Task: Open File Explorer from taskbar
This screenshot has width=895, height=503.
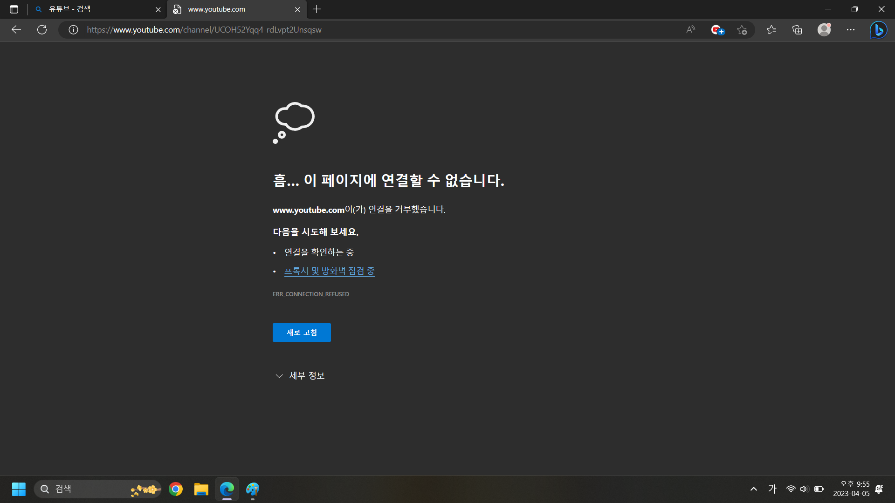Action: 201,489
